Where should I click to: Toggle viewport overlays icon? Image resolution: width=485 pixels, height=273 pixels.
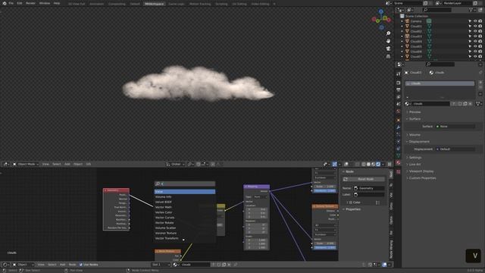tap(346, 164)
